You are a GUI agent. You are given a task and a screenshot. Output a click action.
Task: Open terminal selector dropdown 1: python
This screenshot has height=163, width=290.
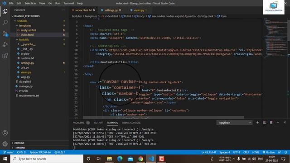(234, 123)
